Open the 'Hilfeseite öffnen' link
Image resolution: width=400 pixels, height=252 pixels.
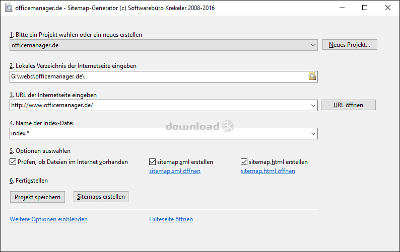pos(171,219)
